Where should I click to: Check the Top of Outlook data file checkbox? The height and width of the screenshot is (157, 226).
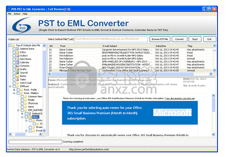coord(10,45)
